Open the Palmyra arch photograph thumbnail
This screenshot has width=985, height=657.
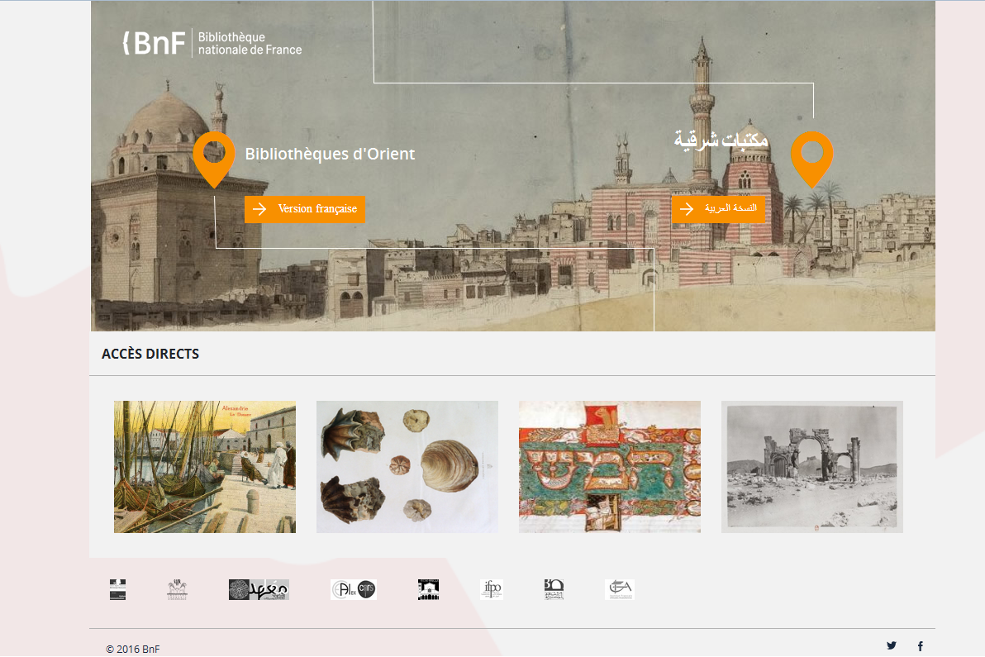tap(811, 467)
